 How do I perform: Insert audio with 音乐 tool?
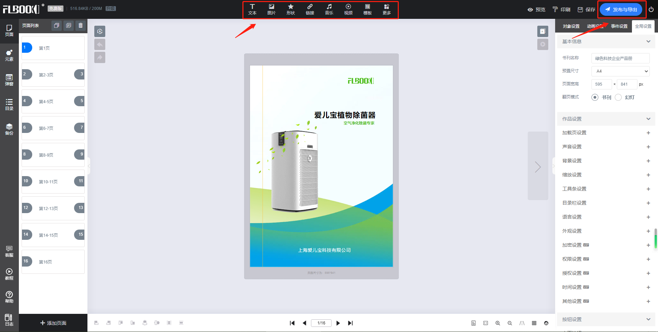(329, 10)
